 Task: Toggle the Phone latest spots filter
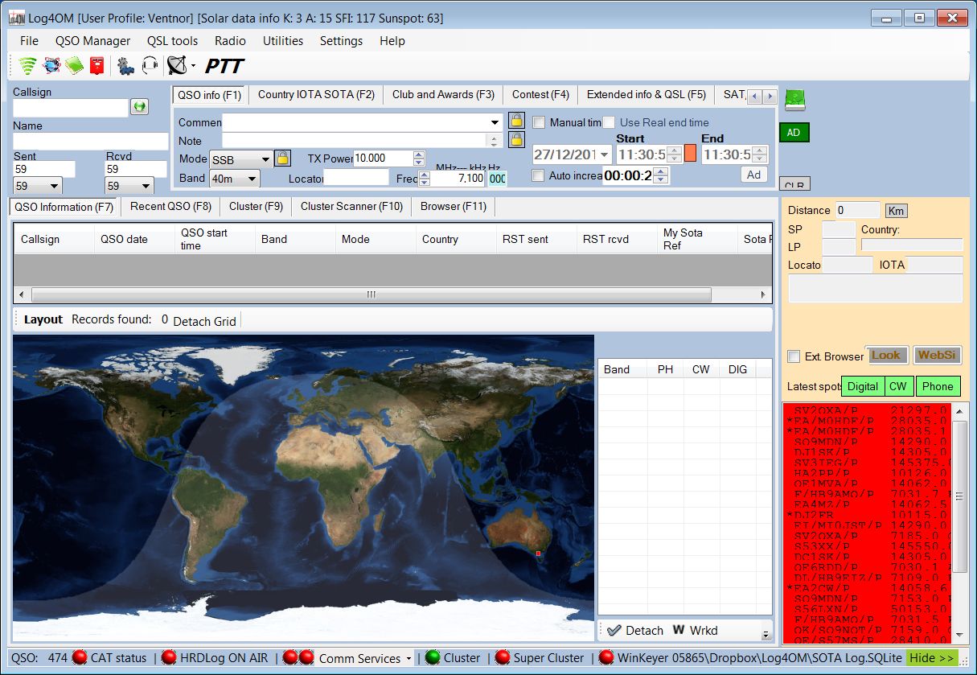pos(938,386)
